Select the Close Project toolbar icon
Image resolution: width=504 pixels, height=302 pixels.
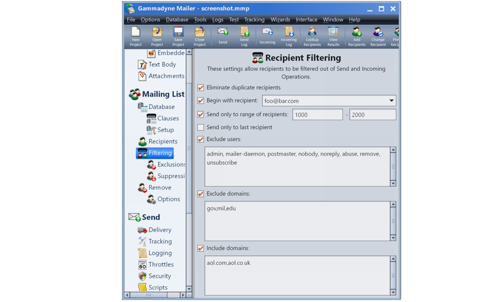click(x=200, y=36)
